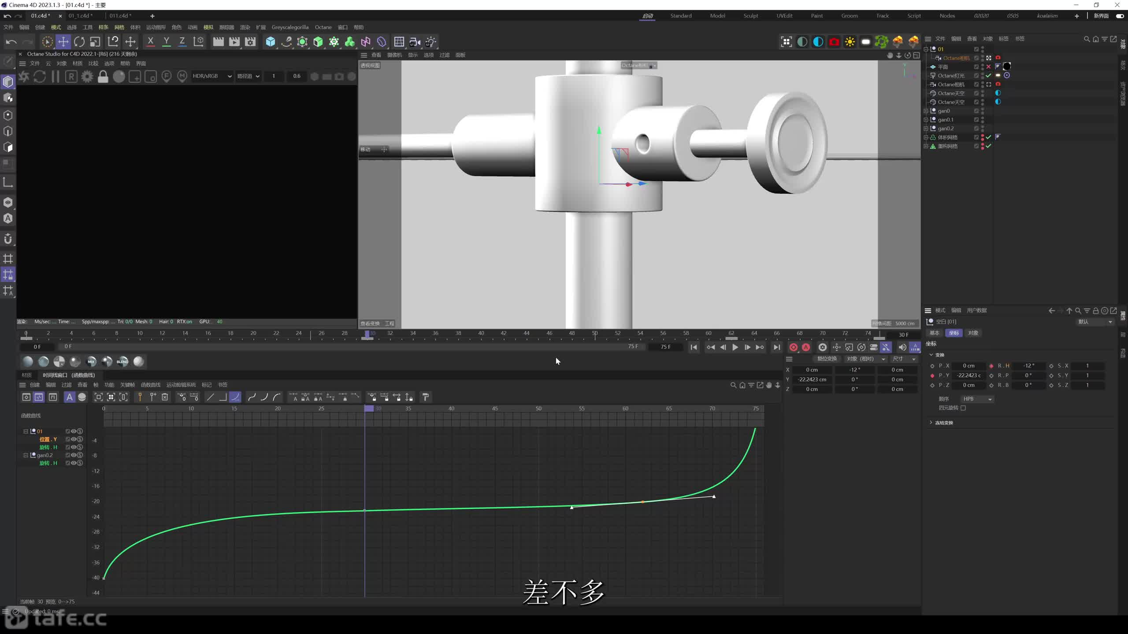Select the Scale tool in top toolbar

point(95,42)
